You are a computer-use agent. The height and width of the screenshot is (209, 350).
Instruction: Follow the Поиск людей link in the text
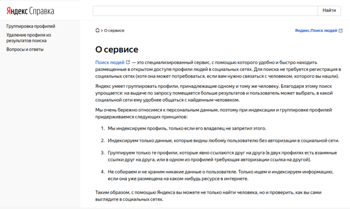click(109, 62)
